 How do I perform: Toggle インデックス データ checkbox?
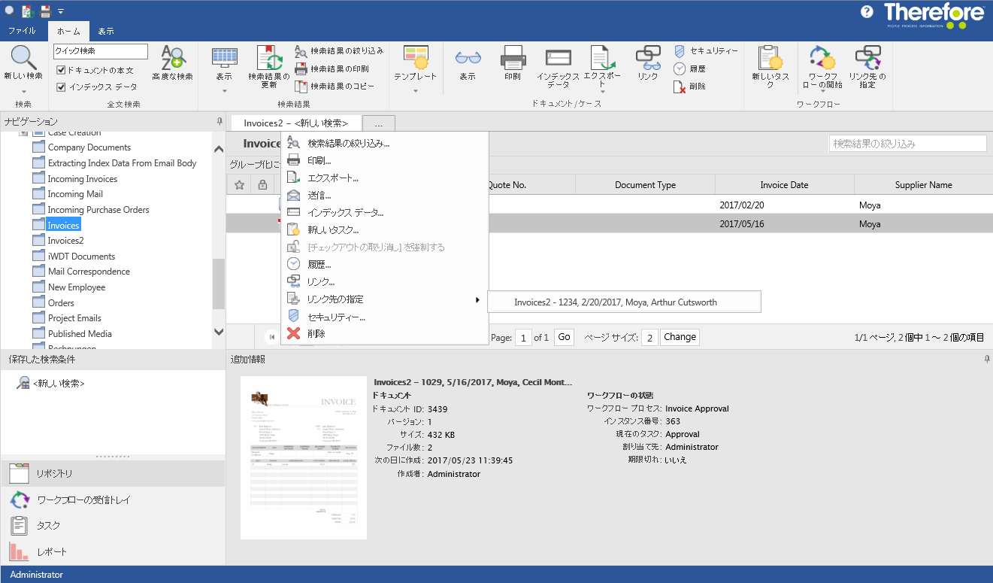tap(62, 87)
